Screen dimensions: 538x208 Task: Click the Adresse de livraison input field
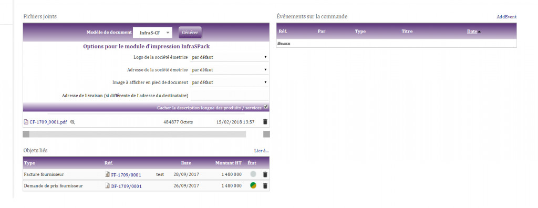pyautogui.click(x=229, y=96)
